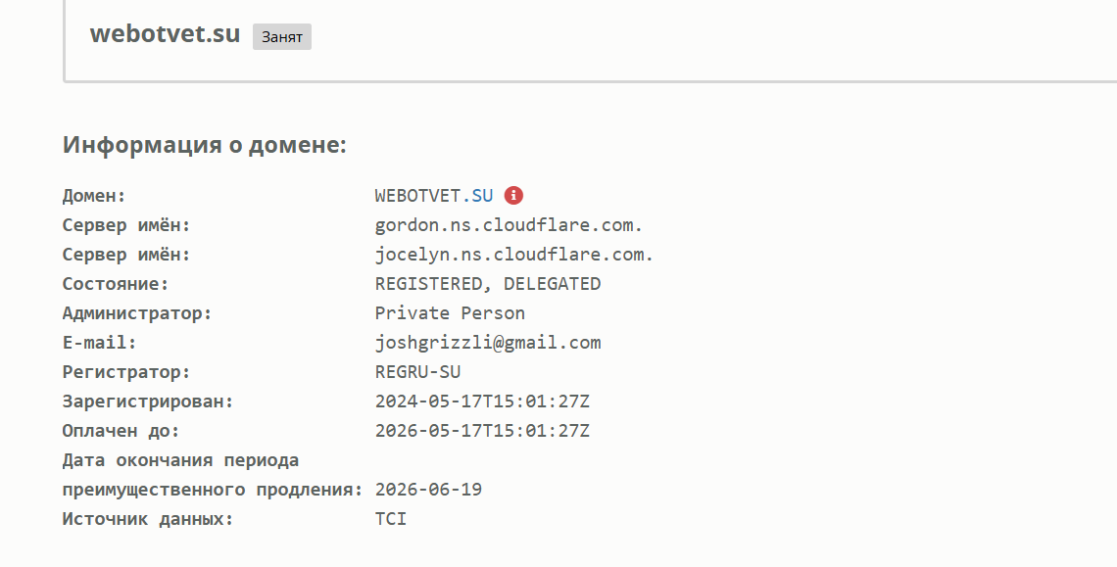The height and width of the screenshot is (567, 1117).
Task: Click the gordon.ns.cloudflare.com. name server
Action: pyautogui.click(x=509, y=225)
